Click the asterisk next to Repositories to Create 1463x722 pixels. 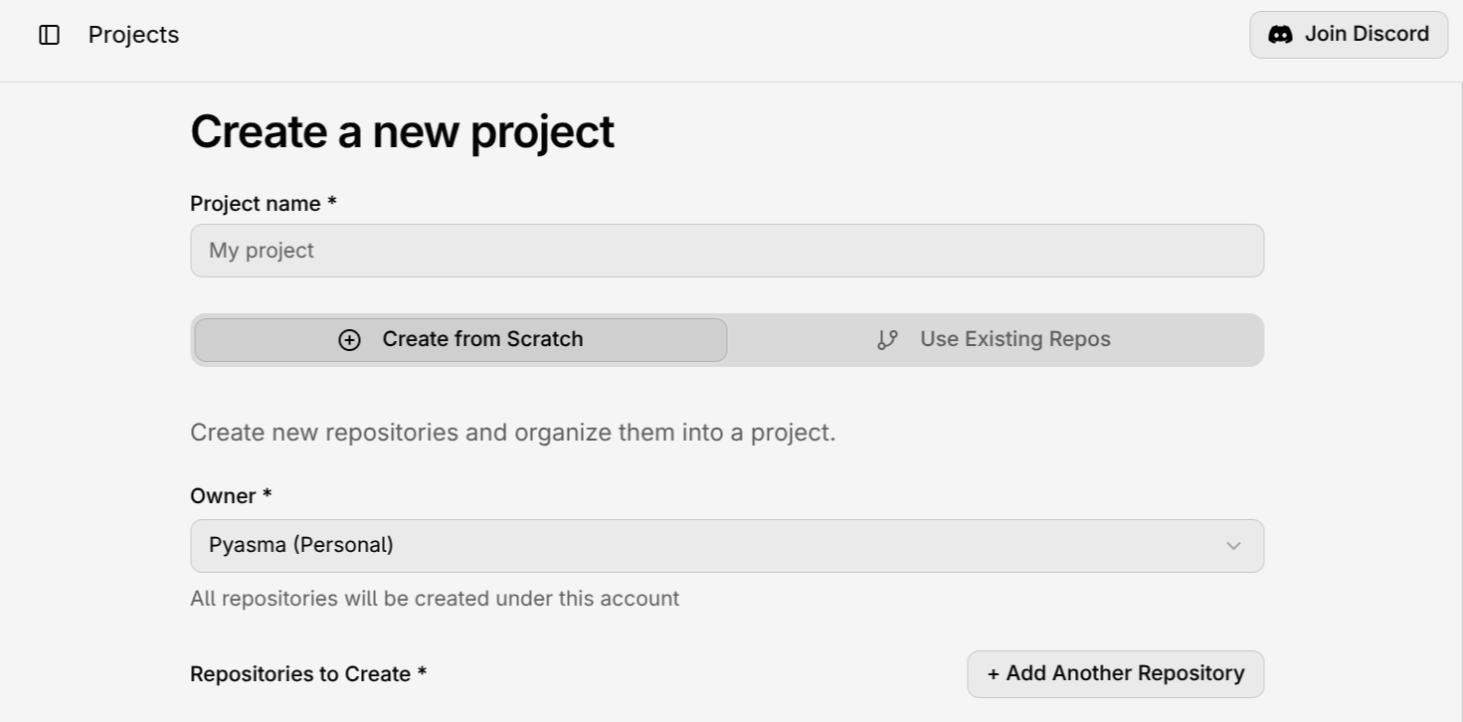(422, 672)
